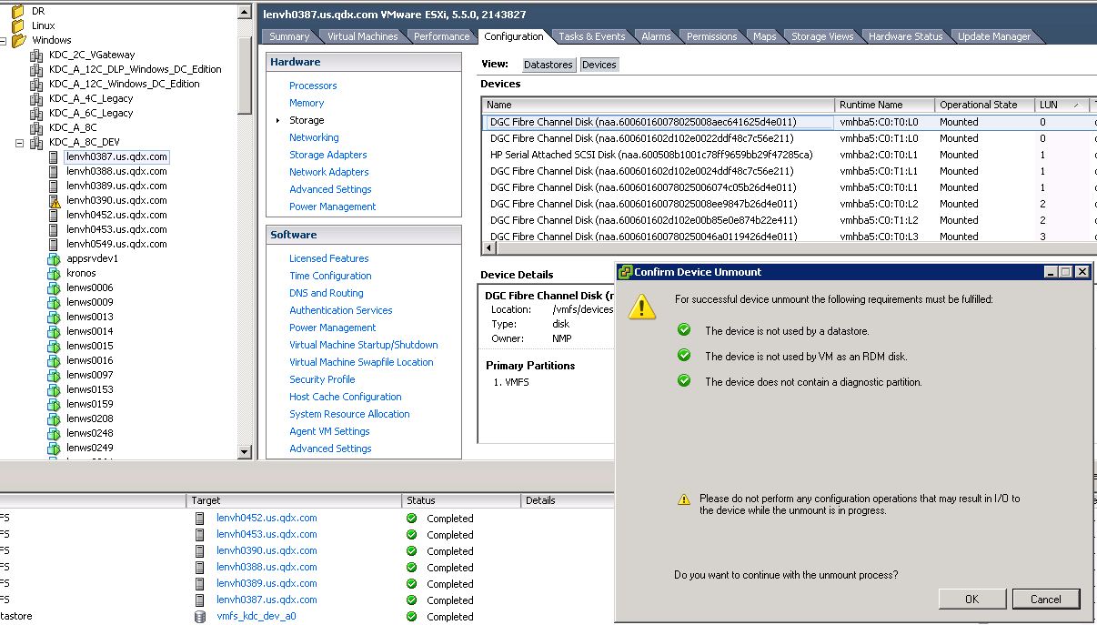Click the kronos virtual machine icon
1097x625 pixels.
click(x=54, y=273)
